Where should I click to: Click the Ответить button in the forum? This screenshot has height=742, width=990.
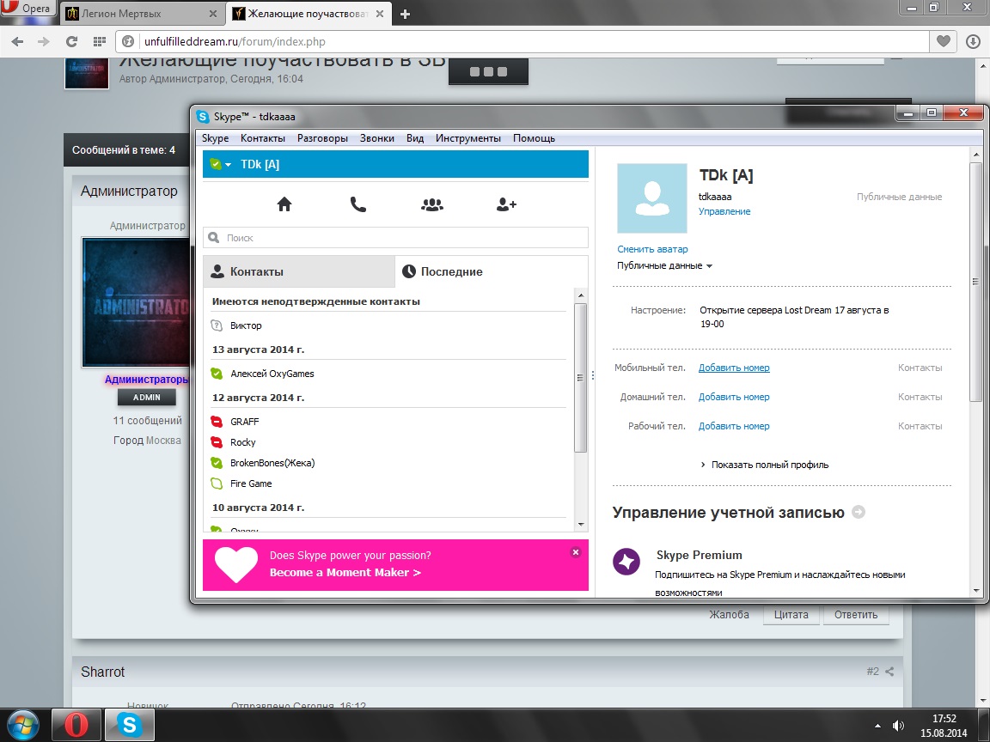tap(856, 615)
